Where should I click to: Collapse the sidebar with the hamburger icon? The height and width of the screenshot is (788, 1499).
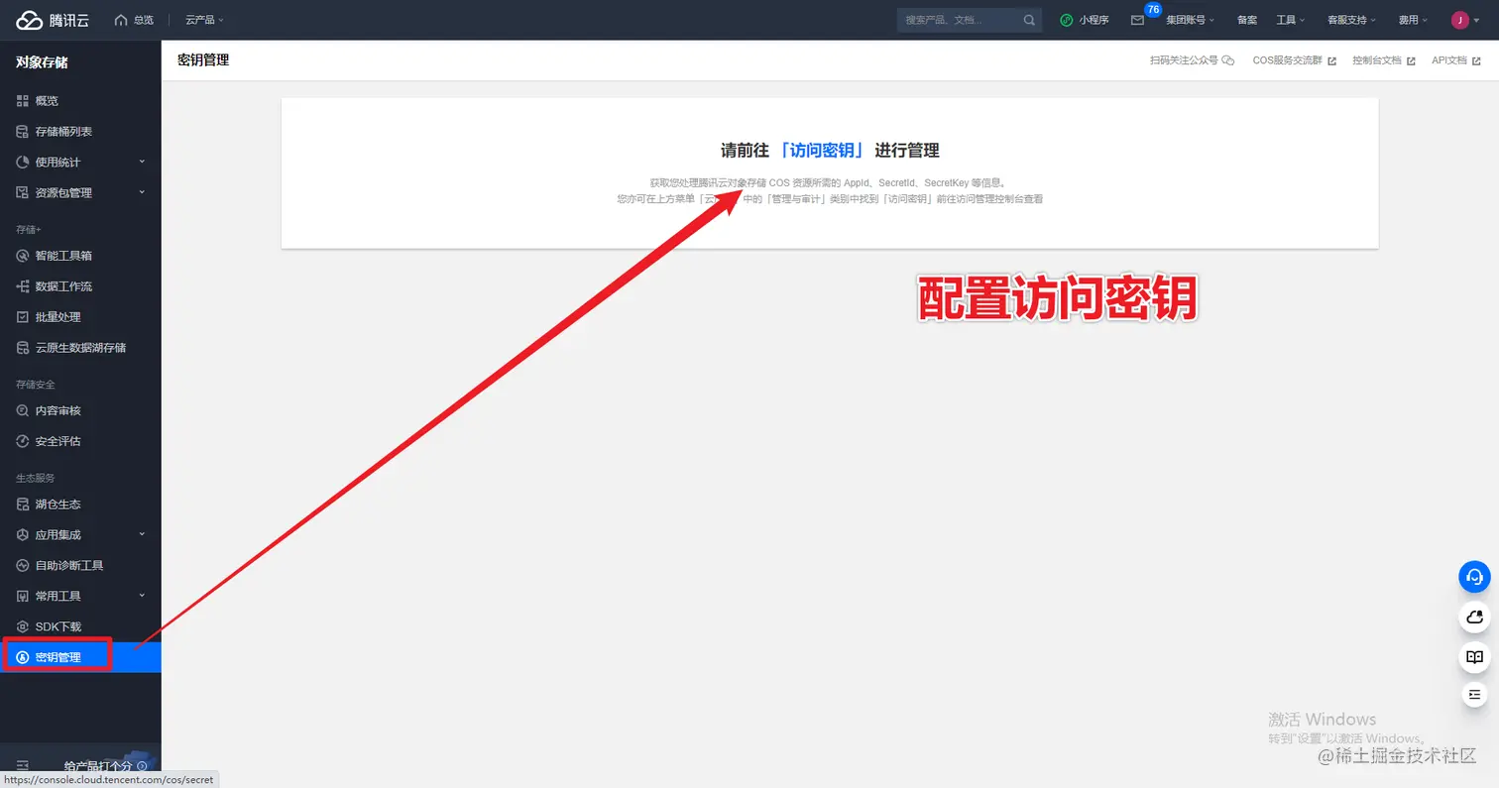(22, 766)
